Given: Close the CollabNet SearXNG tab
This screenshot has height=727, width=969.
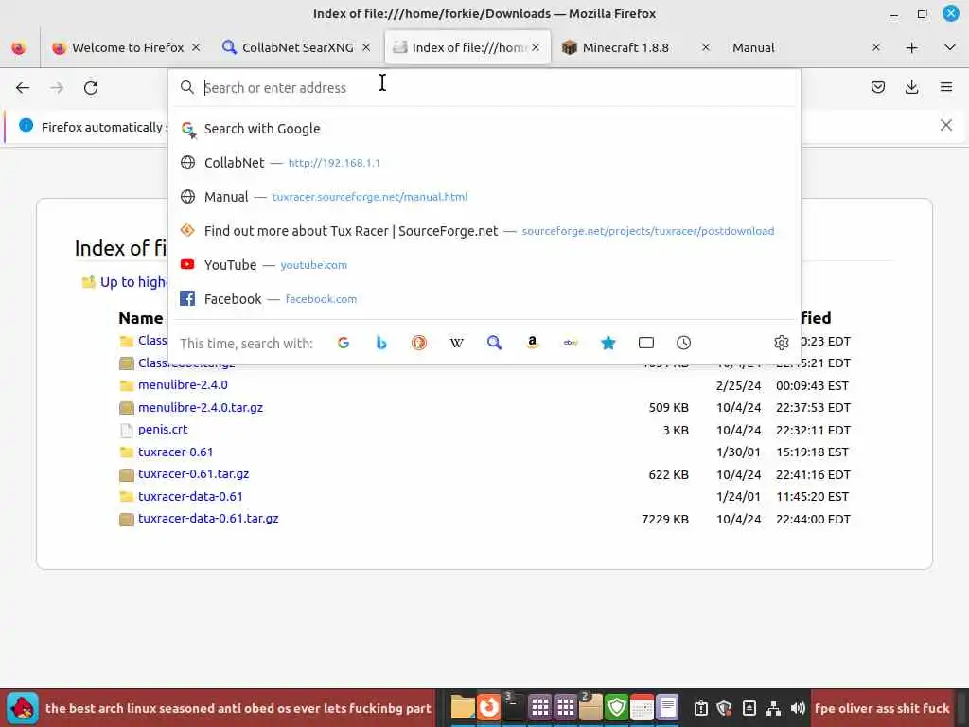Looking at the screenshot, I should click(366, 47).
